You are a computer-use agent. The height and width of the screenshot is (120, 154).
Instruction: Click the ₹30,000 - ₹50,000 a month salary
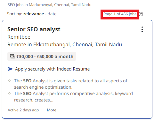tap(45, 56)
